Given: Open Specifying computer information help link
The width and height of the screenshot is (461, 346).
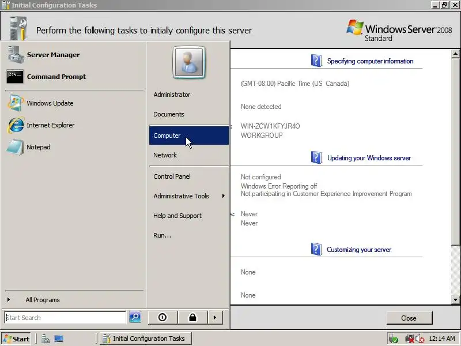Looking at the screenshot, I should point(370,61).
